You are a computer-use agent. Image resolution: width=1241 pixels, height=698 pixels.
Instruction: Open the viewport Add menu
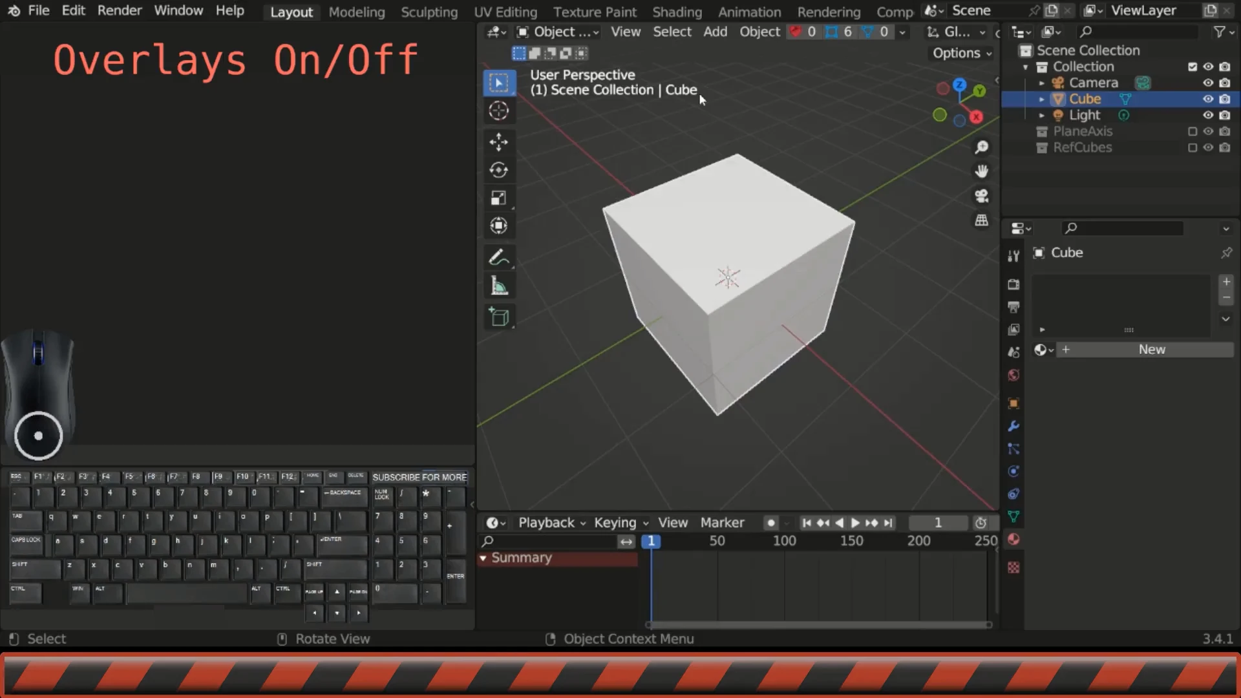(715, 32)
